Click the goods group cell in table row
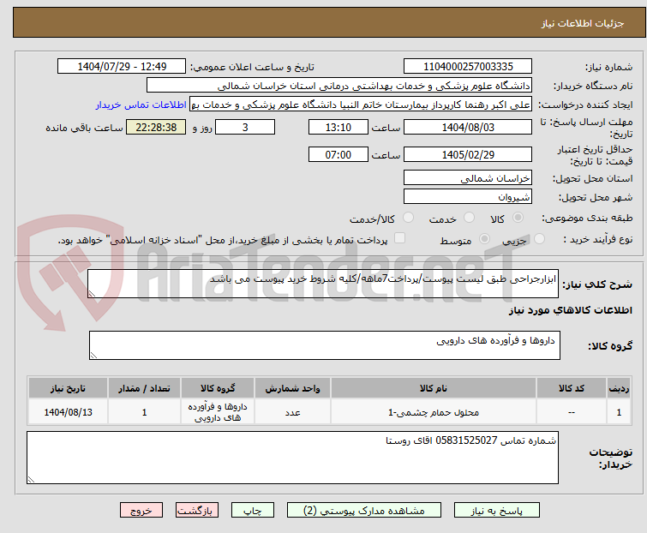 pyautogui.click(x=218, y=412)
